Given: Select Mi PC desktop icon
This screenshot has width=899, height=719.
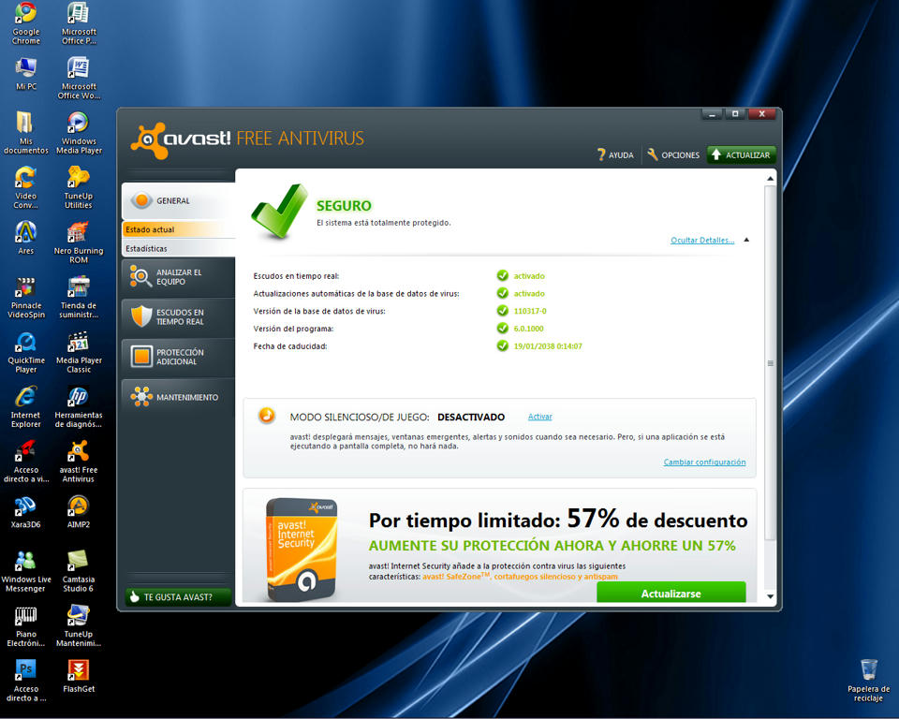Looking at the screenshot, I should pos(26,74).
